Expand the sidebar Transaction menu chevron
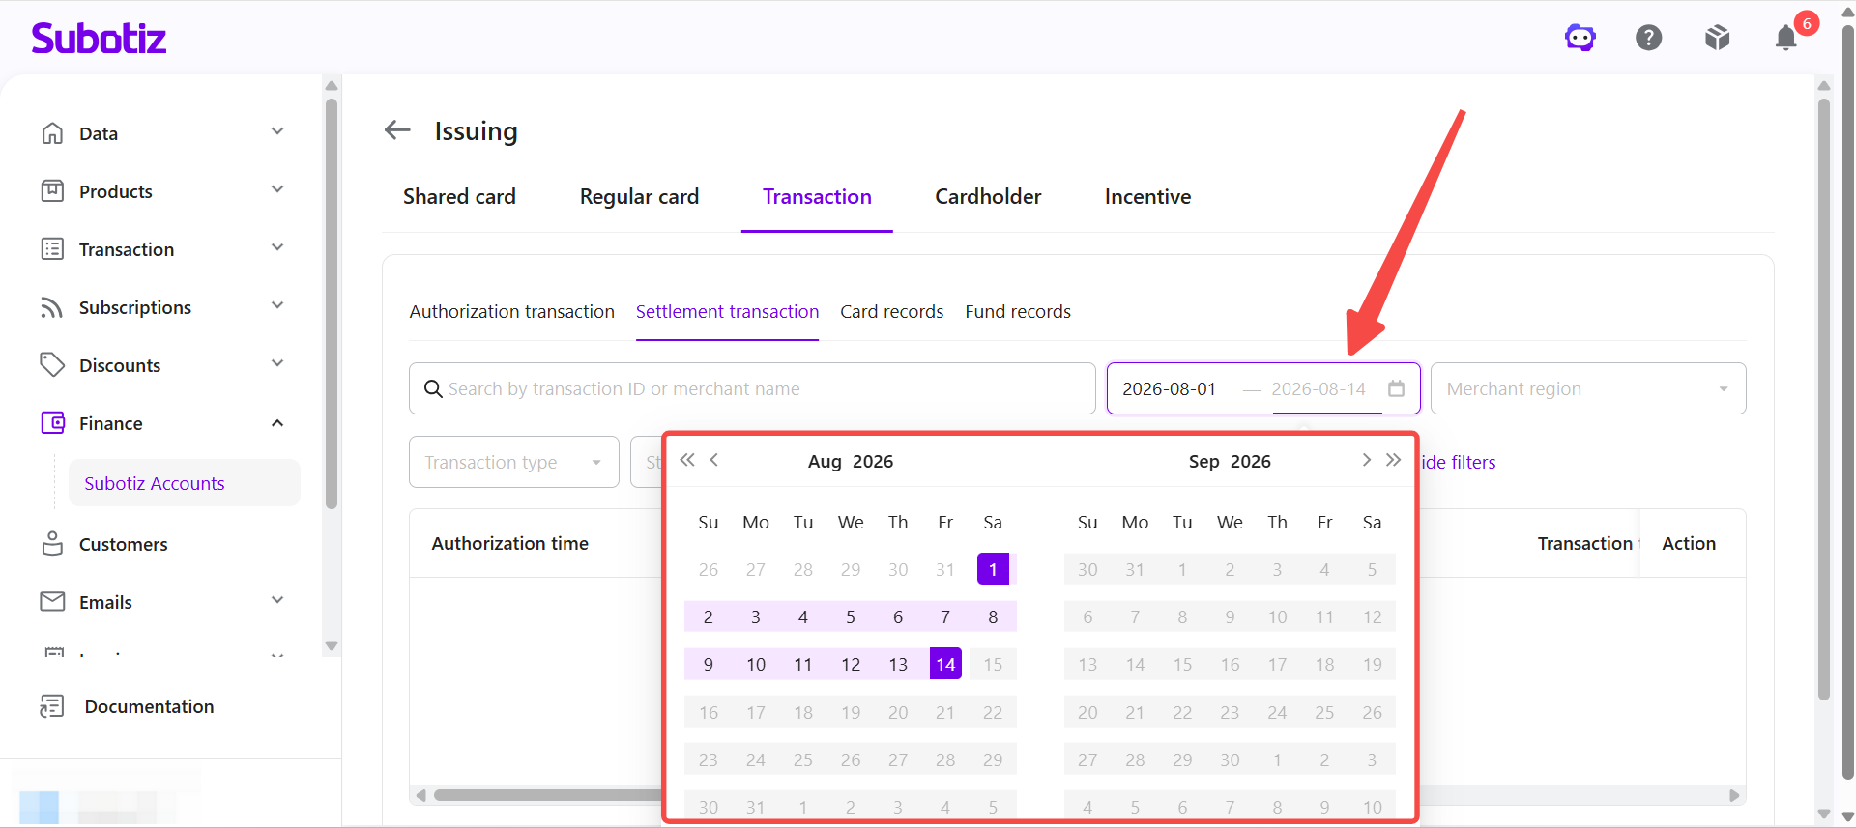Viewport: 1856px width, 828px height. [277, 247]
